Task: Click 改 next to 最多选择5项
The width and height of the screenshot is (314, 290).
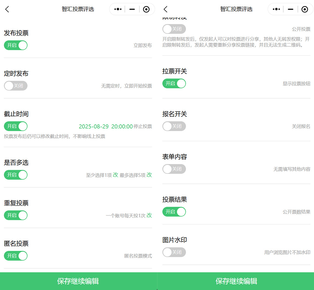Action: [149, 175]
